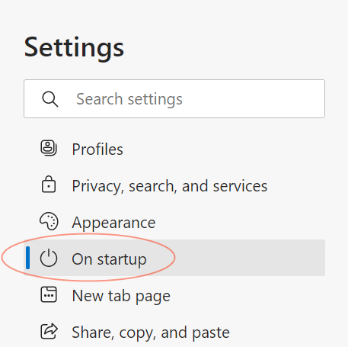Click the Settings page heading
The width and height of the screenshot is (348, 347).
(74, 48)
